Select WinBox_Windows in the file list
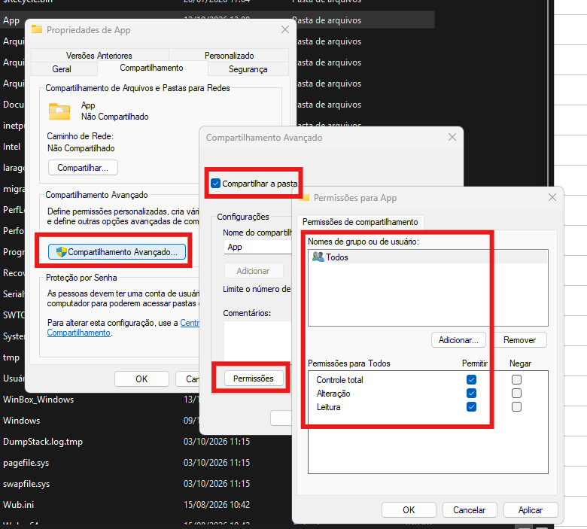 coord(38,400)
